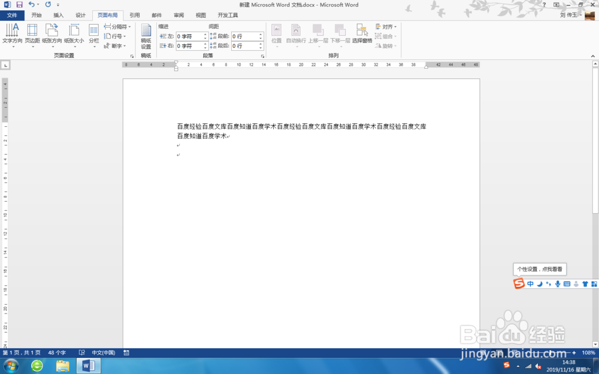The width and height of the screenshot is (599, 374).
Task: Open Windows Explorer folder on taskbar
Action: point(63,366)
